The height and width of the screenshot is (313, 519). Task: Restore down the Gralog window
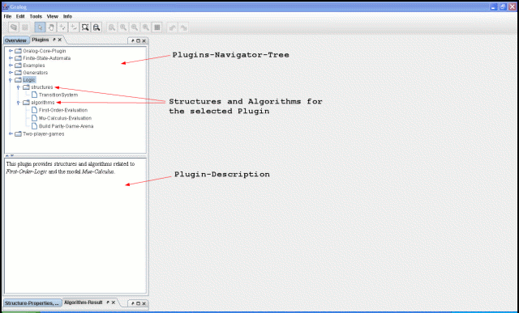[503, 6]
